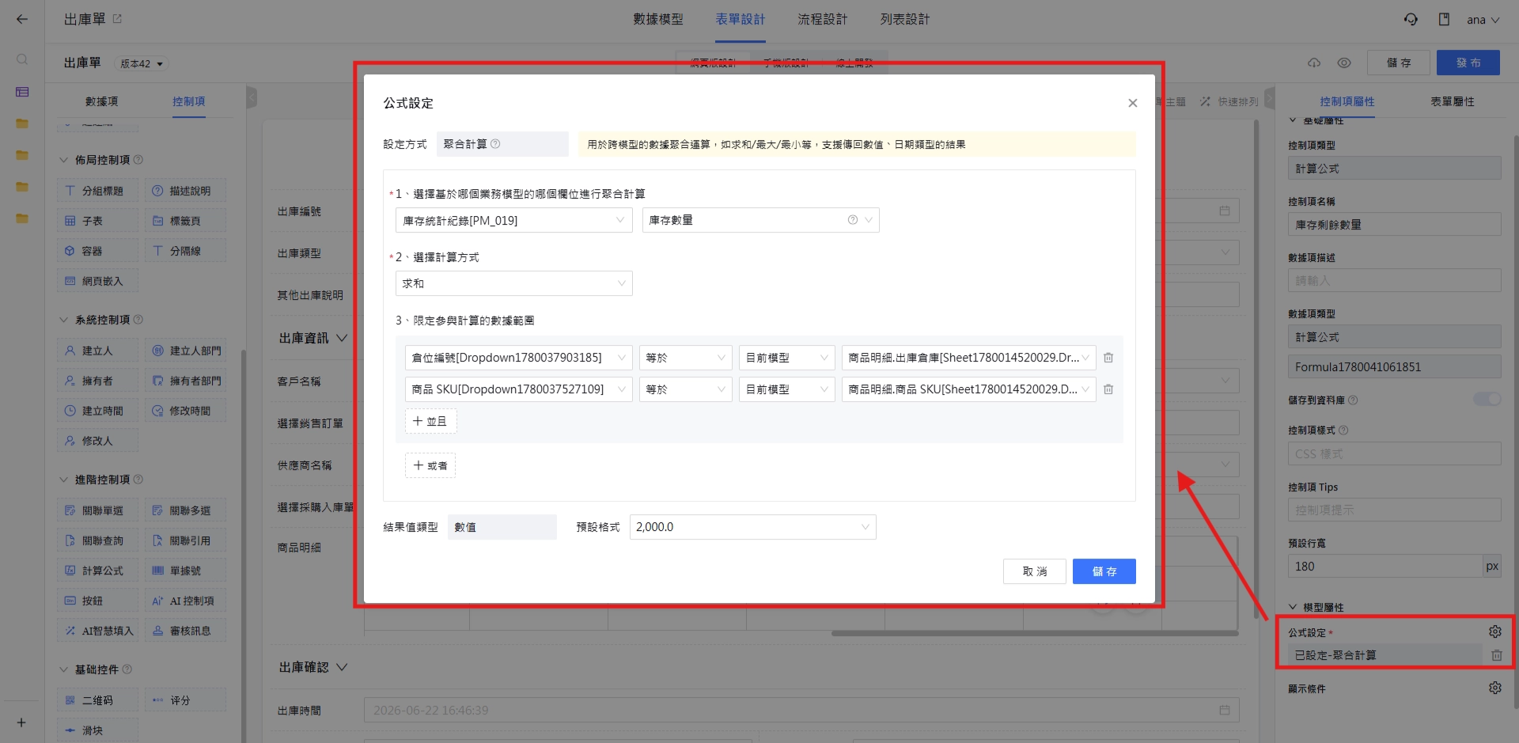Image resolution: width=1519 pixels, height=743 pixels.
Task: Collapse the 模型屬性 section
Action: pos(1293,607)
